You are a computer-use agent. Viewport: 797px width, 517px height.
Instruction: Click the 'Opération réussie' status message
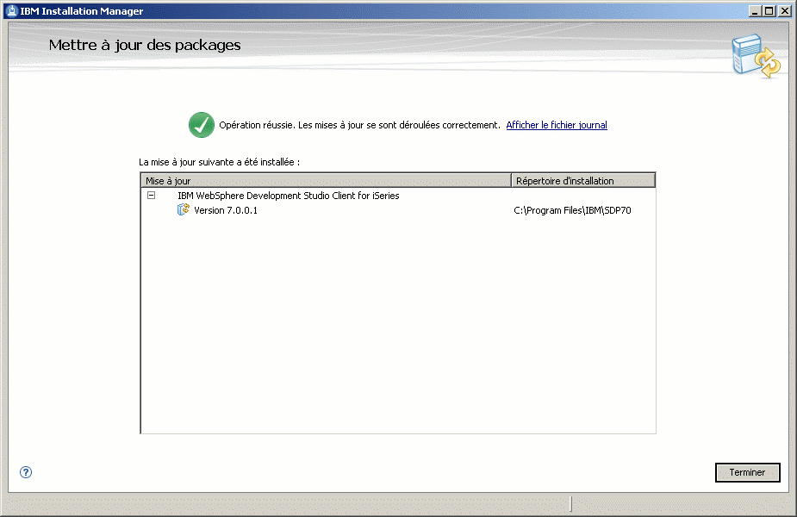tap(359, 125)
